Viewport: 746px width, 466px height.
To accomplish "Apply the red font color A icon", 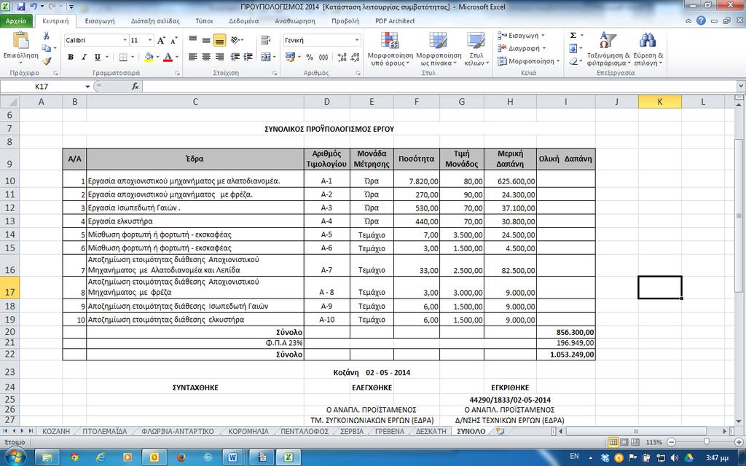I will (x=168, y=57).
